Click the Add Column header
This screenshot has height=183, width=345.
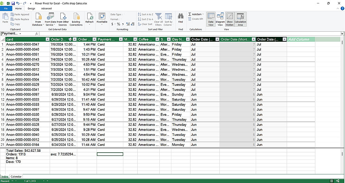click(301, 39)
